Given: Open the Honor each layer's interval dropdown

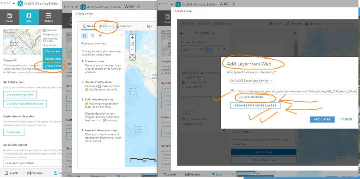Looking at the screenshot, I should 32,163.
